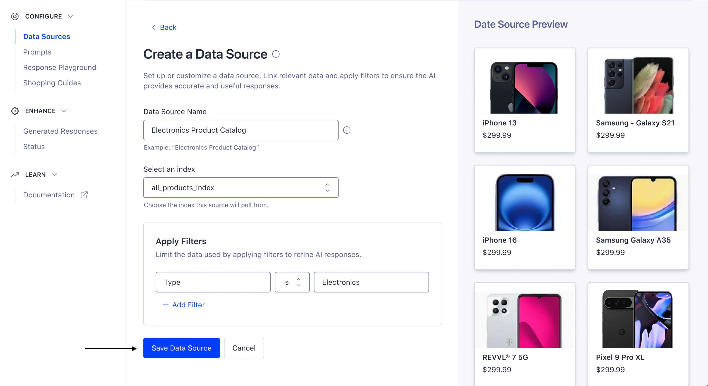Click the Samsung Galaxy A35 title
Screen dimensions: 708x386
[x=633, y=240]
